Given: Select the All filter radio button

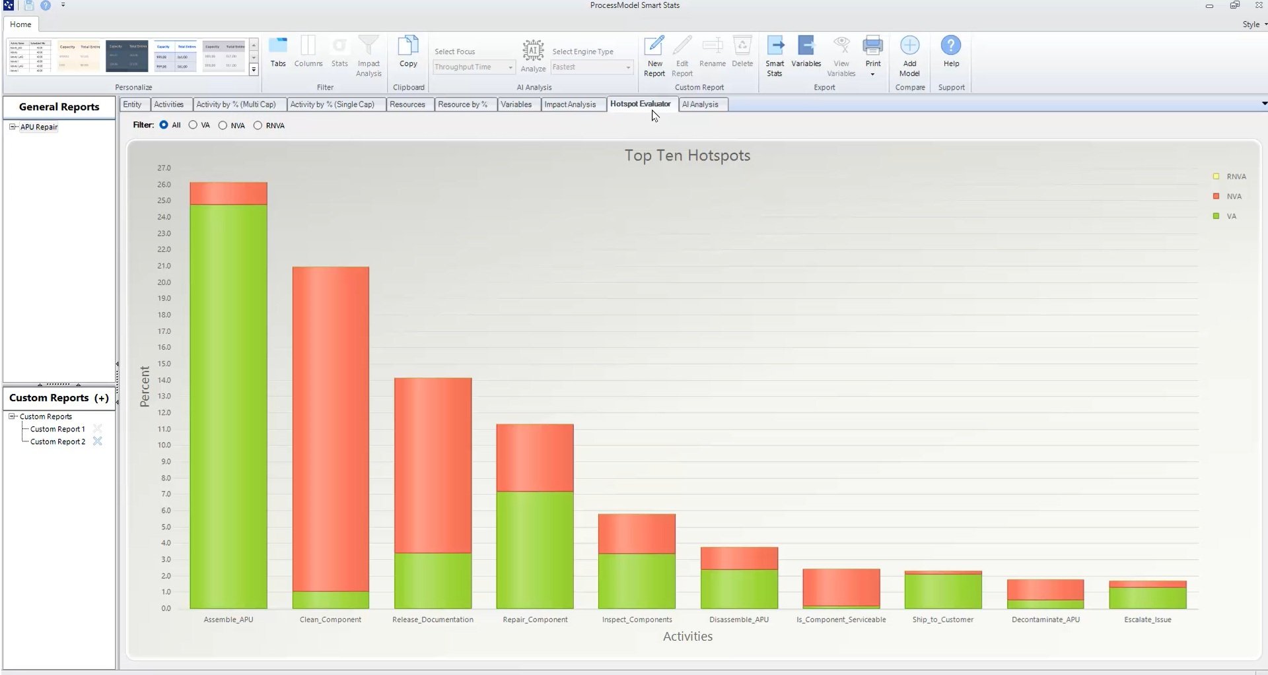Looking at the screenshot, I should point(164,125).
